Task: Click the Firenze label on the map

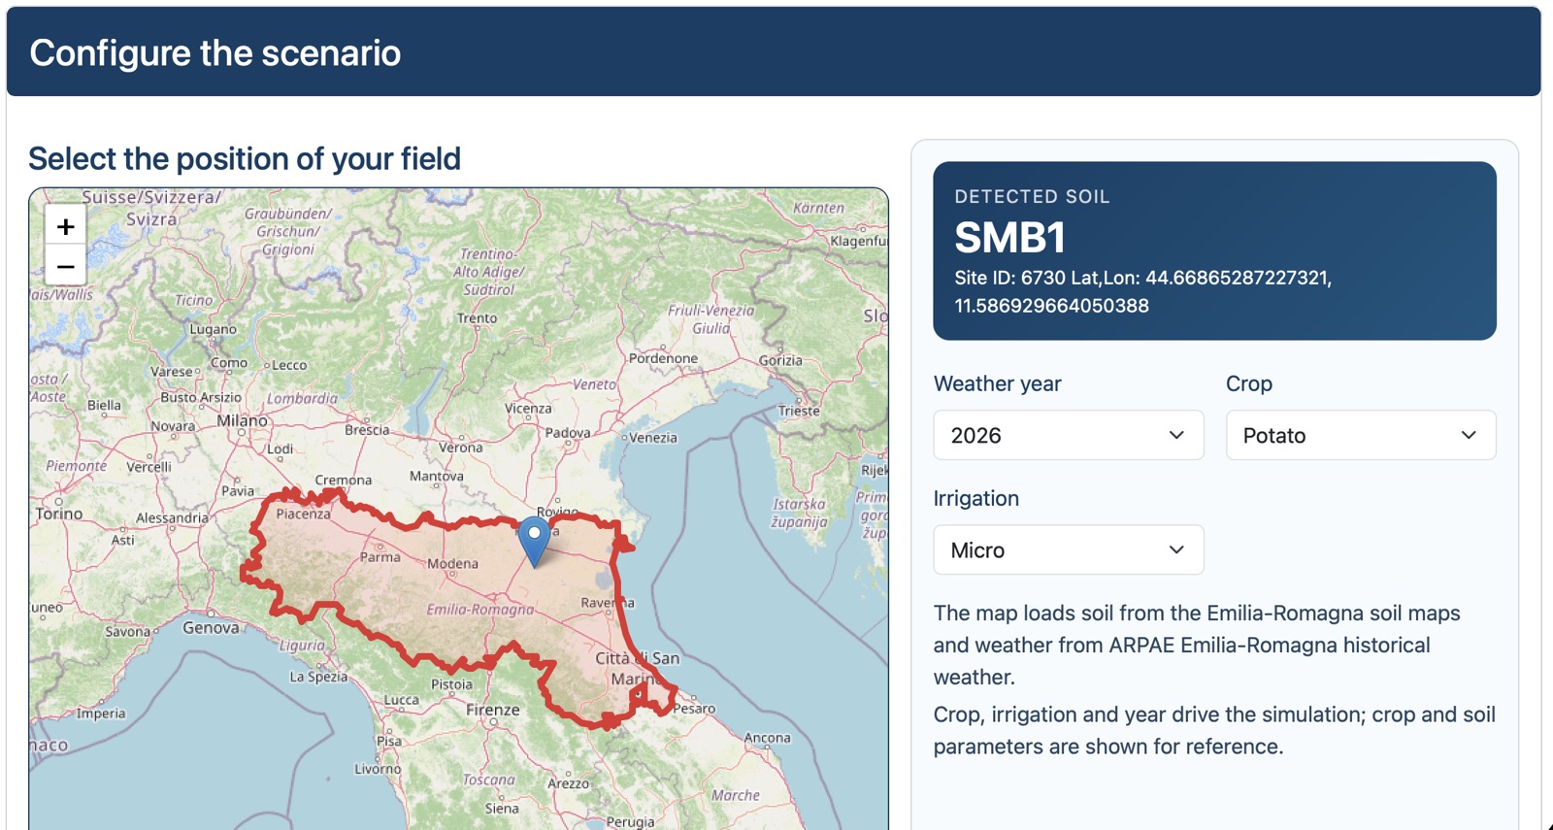Action: click(x=492, y=710)
